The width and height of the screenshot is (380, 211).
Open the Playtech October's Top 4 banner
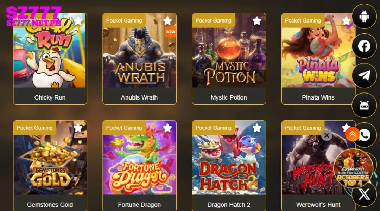354,169
